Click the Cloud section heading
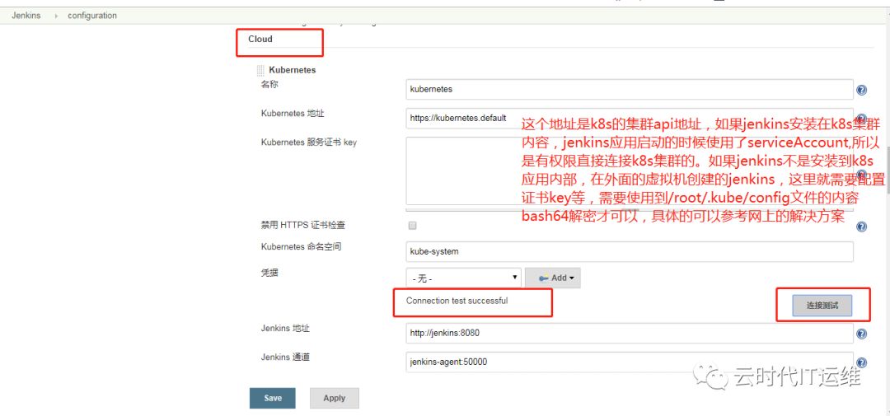 pos(260,40)
